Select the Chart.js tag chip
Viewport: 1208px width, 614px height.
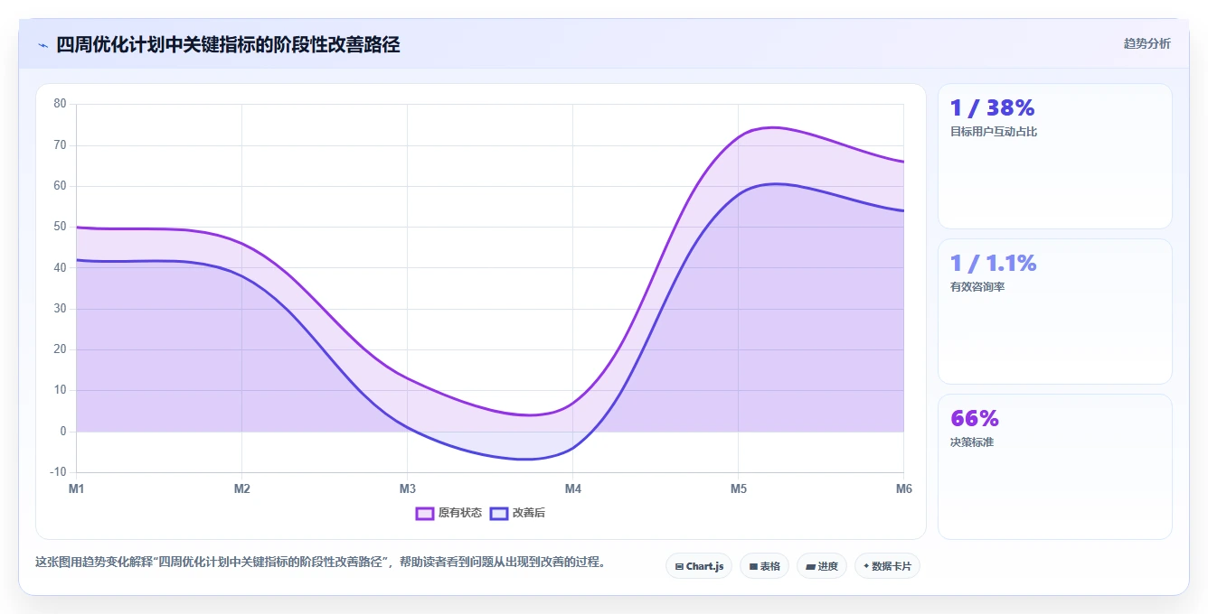click(699, 566)
